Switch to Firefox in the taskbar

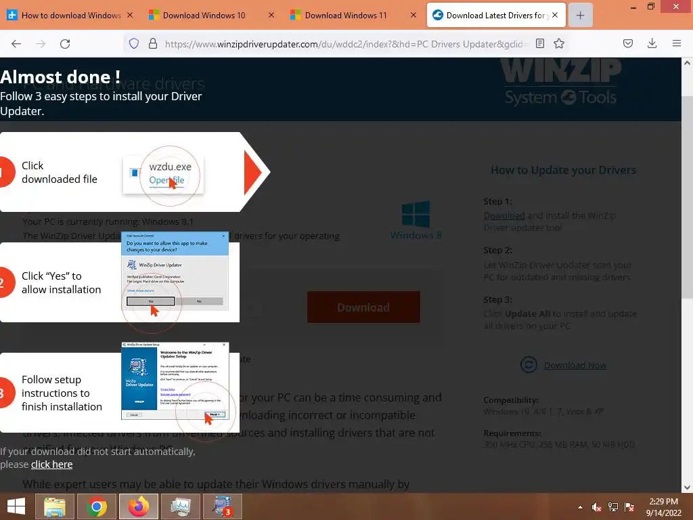138,506
